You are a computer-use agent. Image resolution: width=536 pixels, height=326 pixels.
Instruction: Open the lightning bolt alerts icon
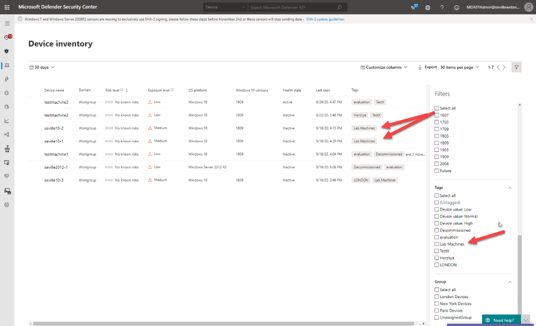tap(6, 79)
